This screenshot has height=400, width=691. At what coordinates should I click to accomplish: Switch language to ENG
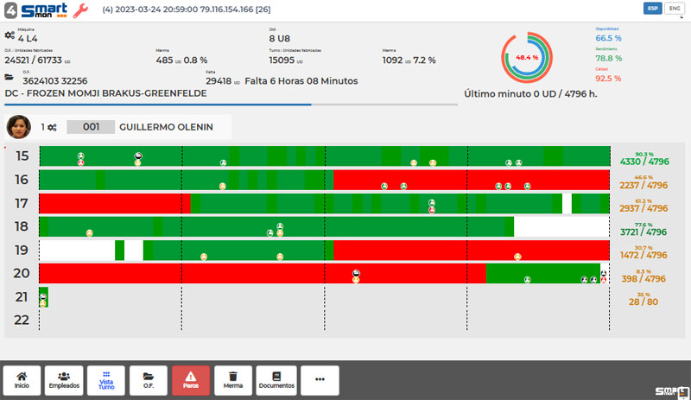coord(674,9)
